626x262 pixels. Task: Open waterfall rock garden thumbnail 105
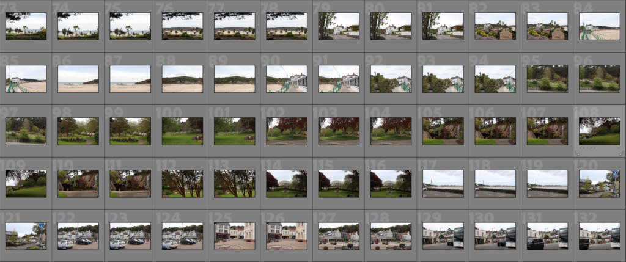click(443, 131)
